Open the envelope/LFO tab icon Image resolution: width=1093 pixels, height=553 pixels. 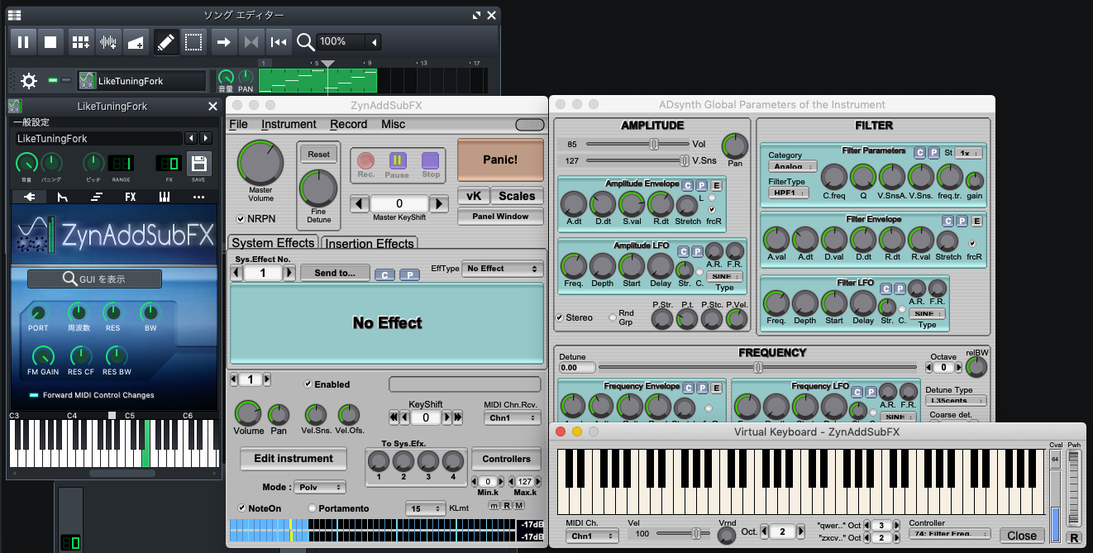click(64, 197)
